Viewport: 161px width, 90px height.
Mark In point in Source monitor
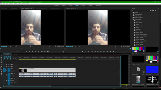[20, 52]
